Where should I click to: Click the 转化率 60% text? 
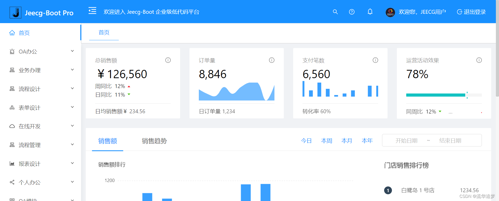coord(317,111)
